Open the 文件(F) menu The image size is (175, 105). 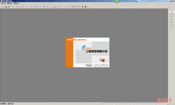coord(3,3)
